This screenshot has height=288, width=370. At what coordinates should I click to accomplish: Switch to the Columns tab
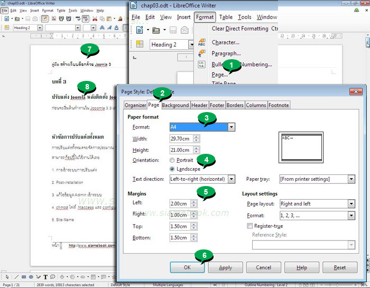click(x=256, y=105)
